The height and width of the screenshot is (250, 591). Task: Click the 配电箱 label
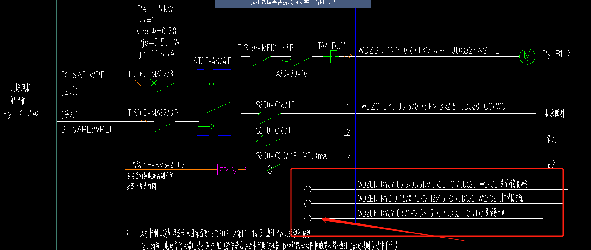tap(18, 100)
